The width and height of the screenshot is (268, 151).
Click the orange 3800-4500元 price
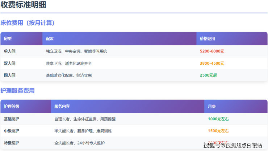pyautogui.click(x=212, y=63)
